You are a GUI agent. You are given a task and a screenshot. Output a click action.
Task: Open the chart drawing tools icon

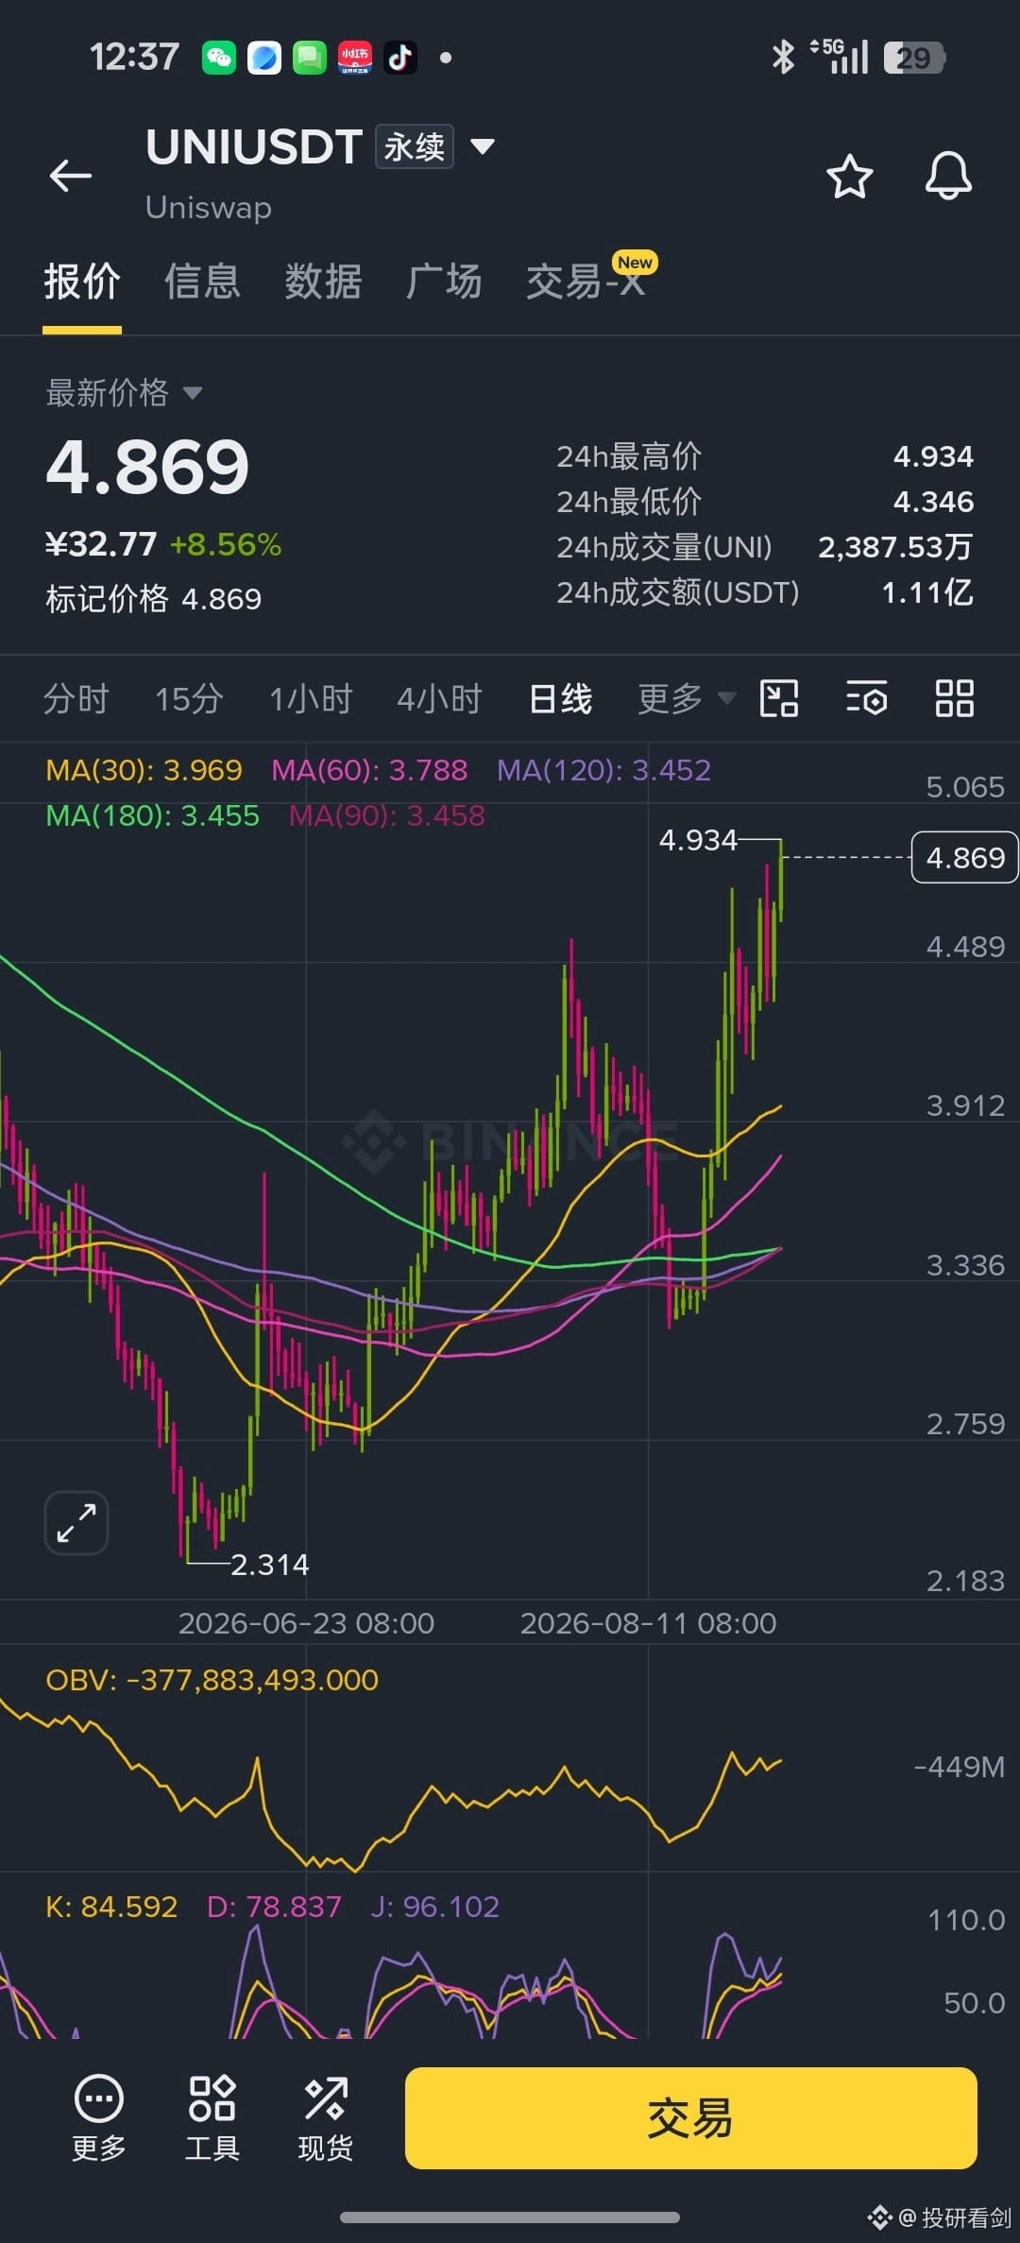point(779,699)
